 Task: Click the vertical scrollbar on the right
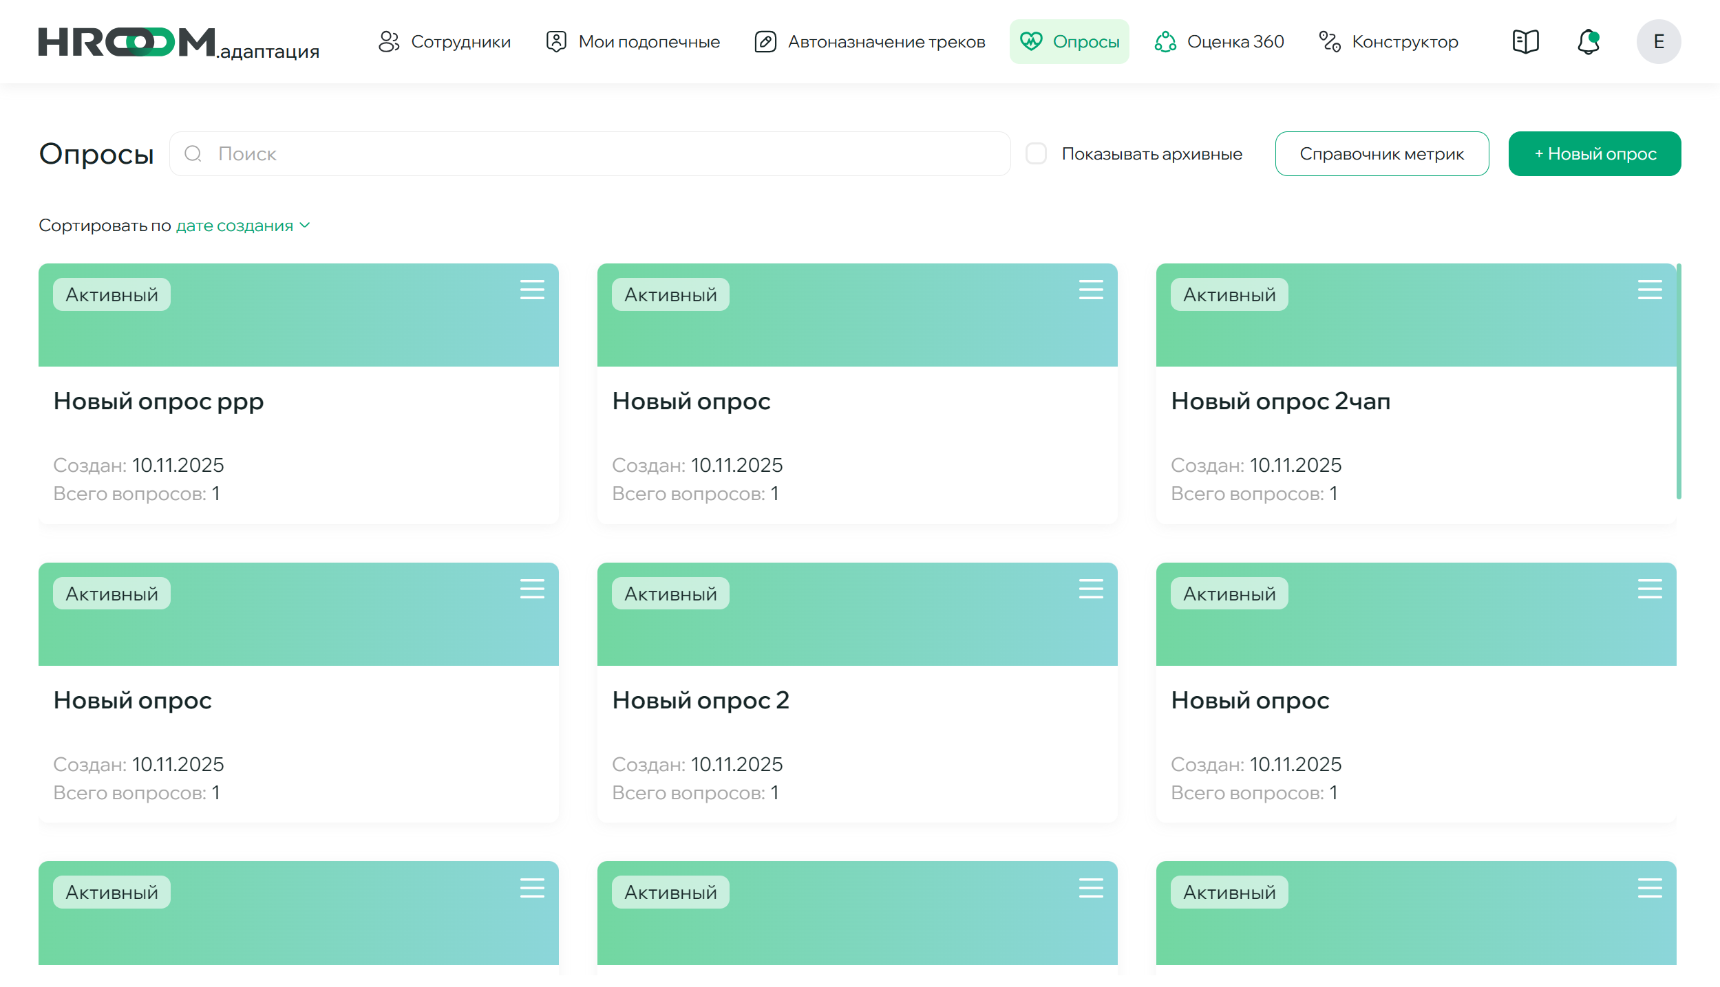pyautogui.click(x=1679, y=381)
